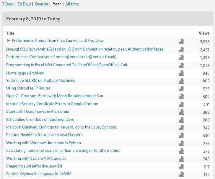The image size is (215, 179).
Task: Open Programming in Excel VBA Compared post link
Action: tap(67, 65)
